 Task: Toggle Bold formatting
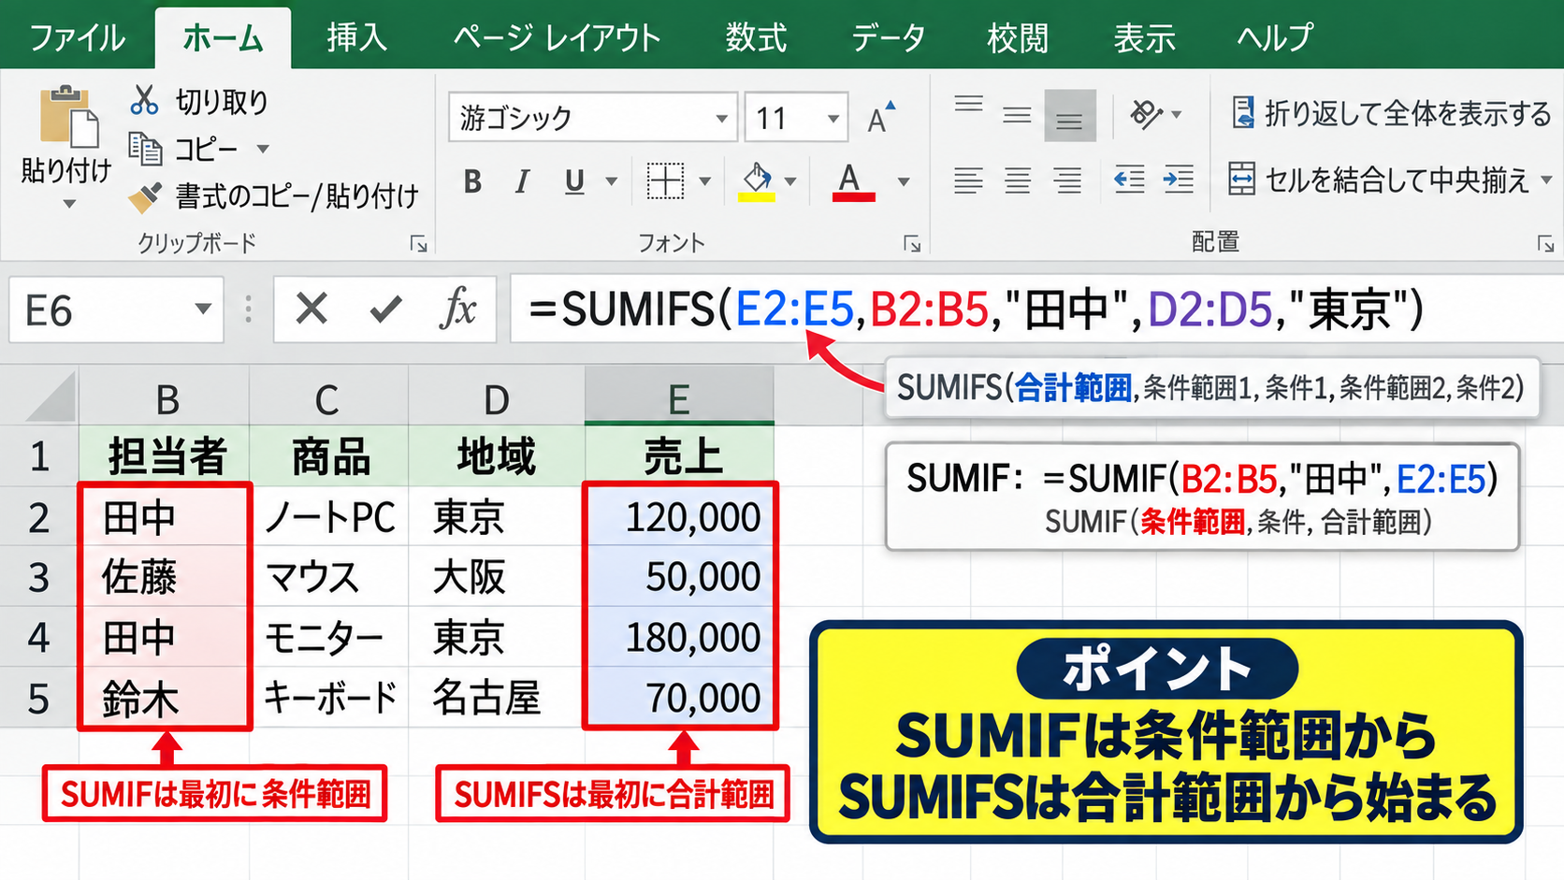[x=472, y=181]
